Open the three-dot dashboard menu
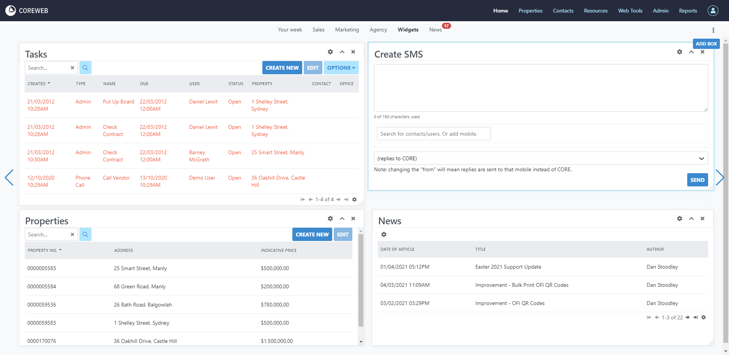This screenshot has height=355, width=729. [713, 30]
